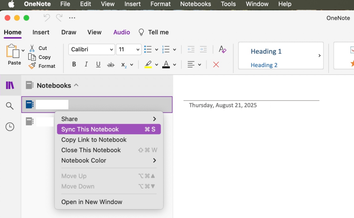Apply highlighter color to text
The height and width of the screenshot is (218, 354).
148,64
